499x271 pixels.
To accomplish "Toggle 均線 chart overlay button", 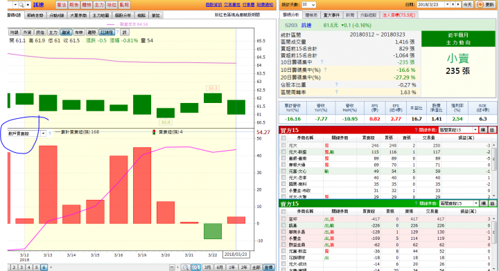I will 14,32.
